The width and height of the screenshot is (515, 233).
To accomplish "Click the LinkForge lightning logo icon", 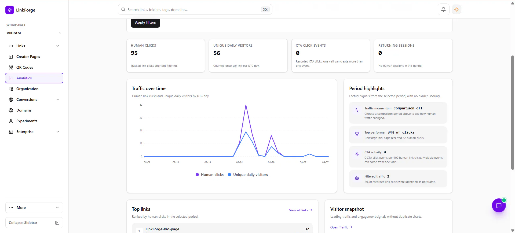I will pos(10,10).
